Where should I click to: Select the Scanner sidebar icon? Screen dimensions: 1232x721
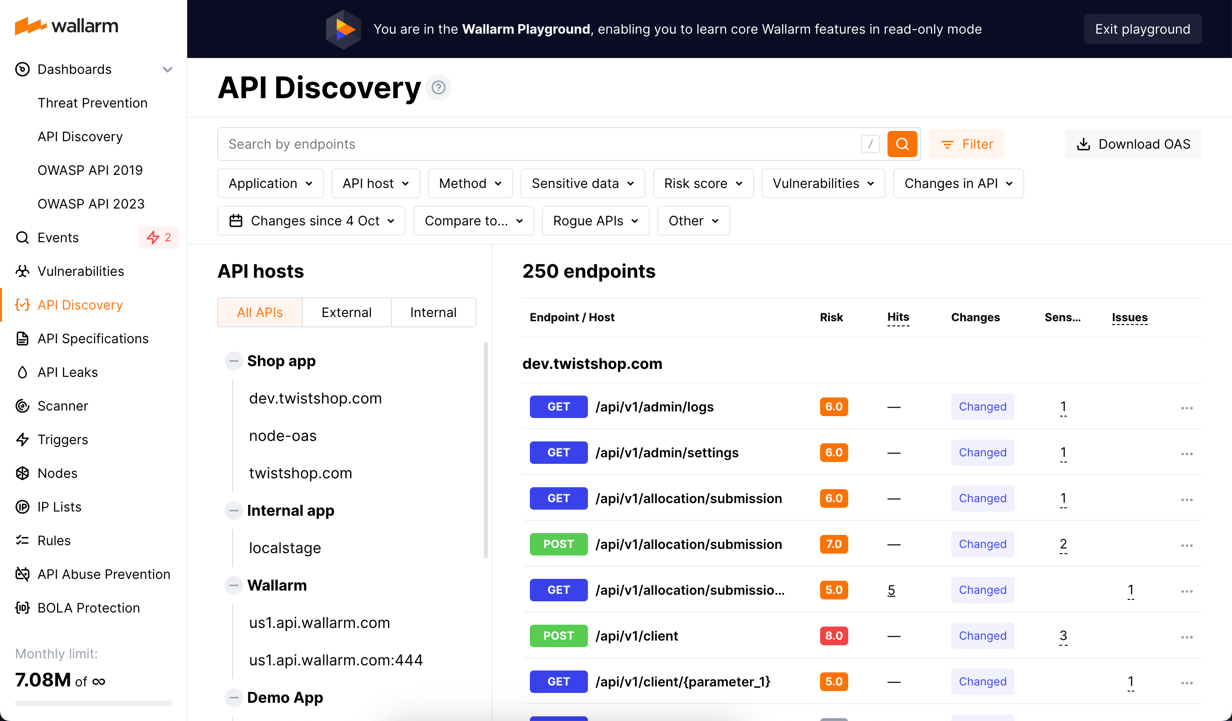tap(22, 405)
